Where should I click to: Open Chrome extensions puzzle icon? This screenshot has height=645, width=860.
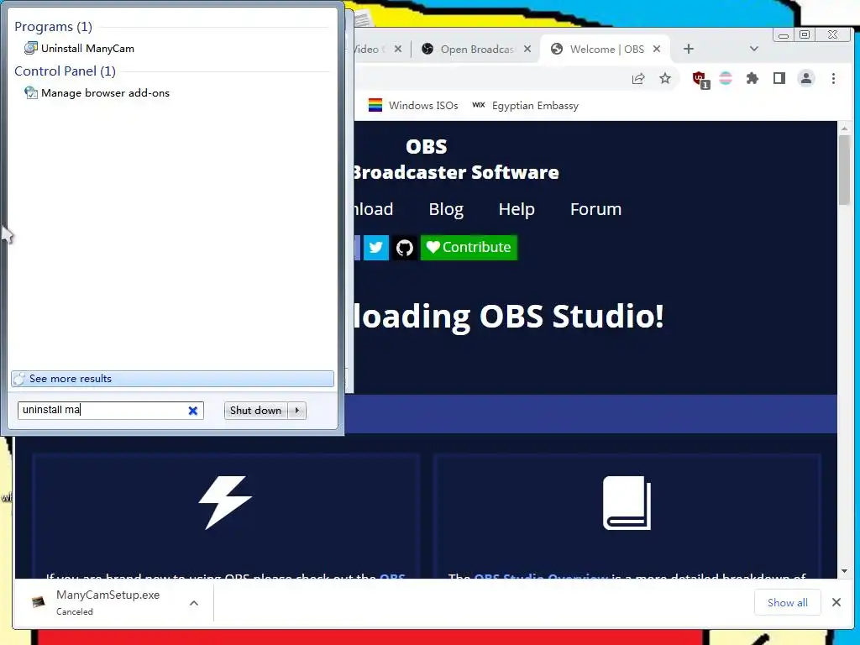coord(752,78)
